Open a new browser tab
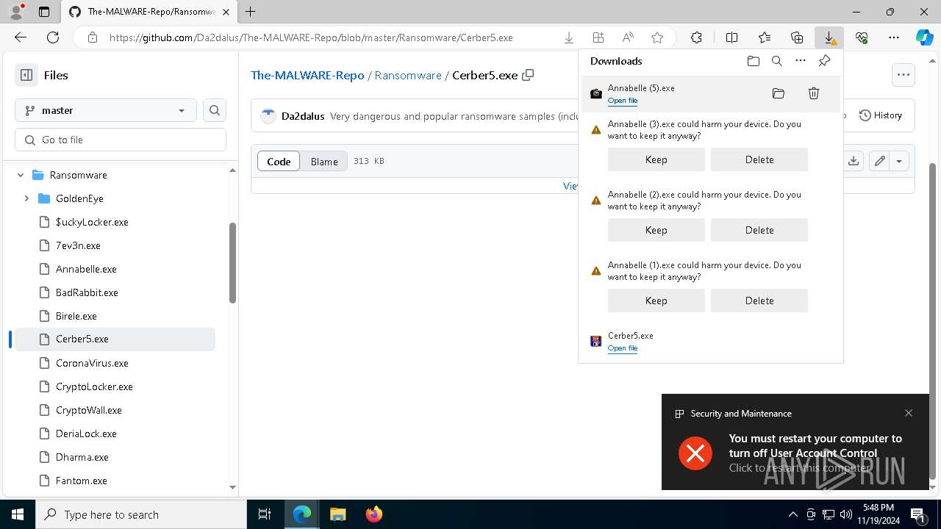Screen dimensions: 941x529 point(251,12)
